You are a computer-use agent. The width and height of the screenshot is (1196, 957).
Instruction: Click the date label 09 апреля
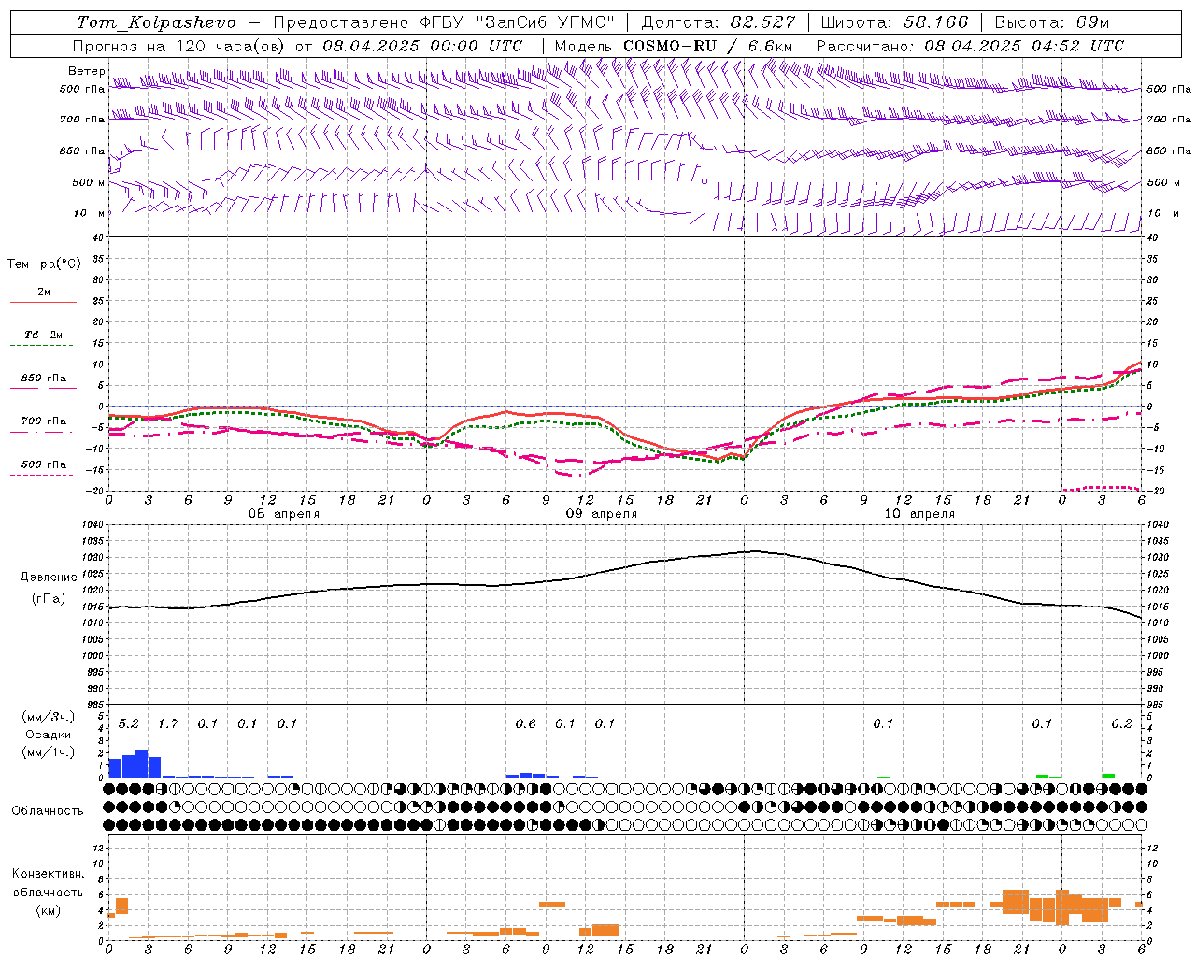(601, 514)
